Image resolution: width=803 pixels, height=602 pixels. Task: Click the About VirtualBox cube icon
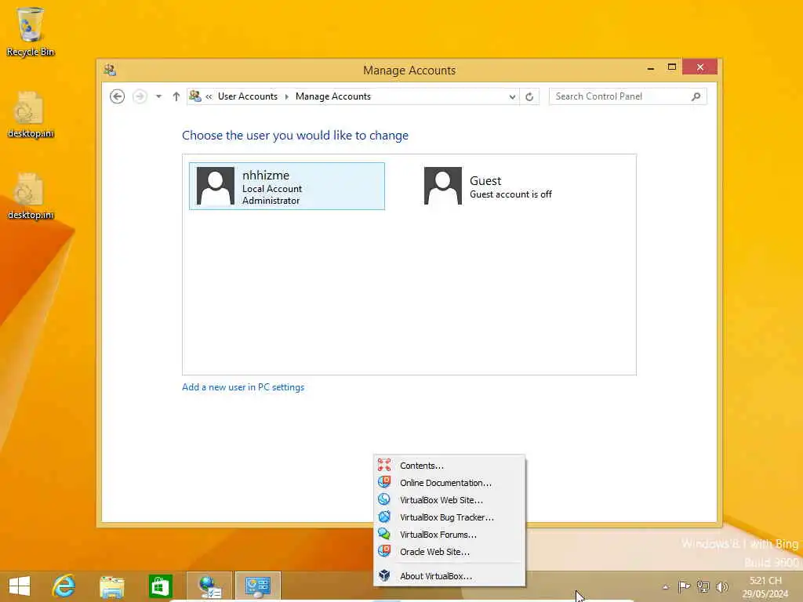pyautogui.click(x=384, y=575)
